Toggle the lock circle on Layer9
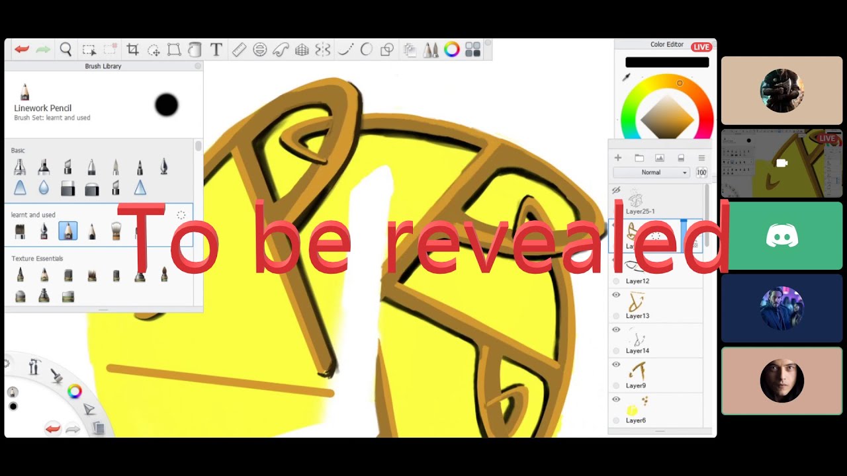 616,386
